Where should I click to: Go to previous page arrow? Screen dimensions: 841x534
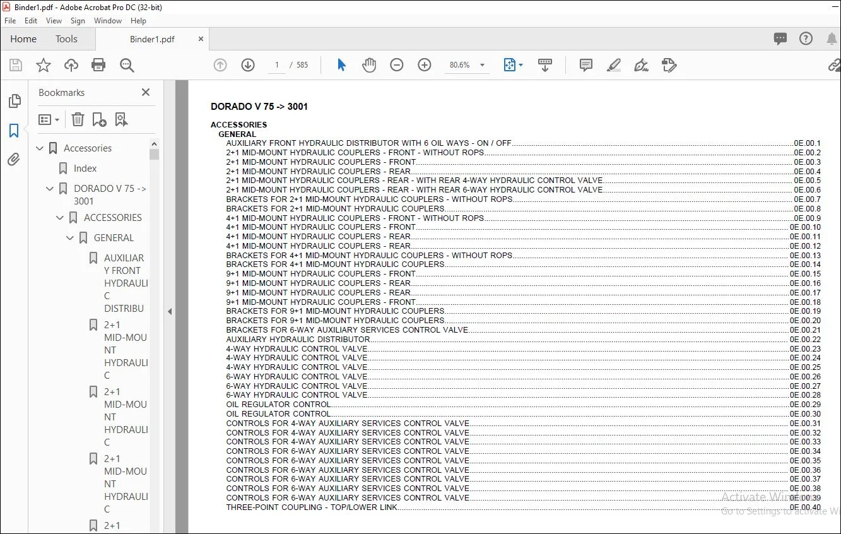tap(220, 65)
